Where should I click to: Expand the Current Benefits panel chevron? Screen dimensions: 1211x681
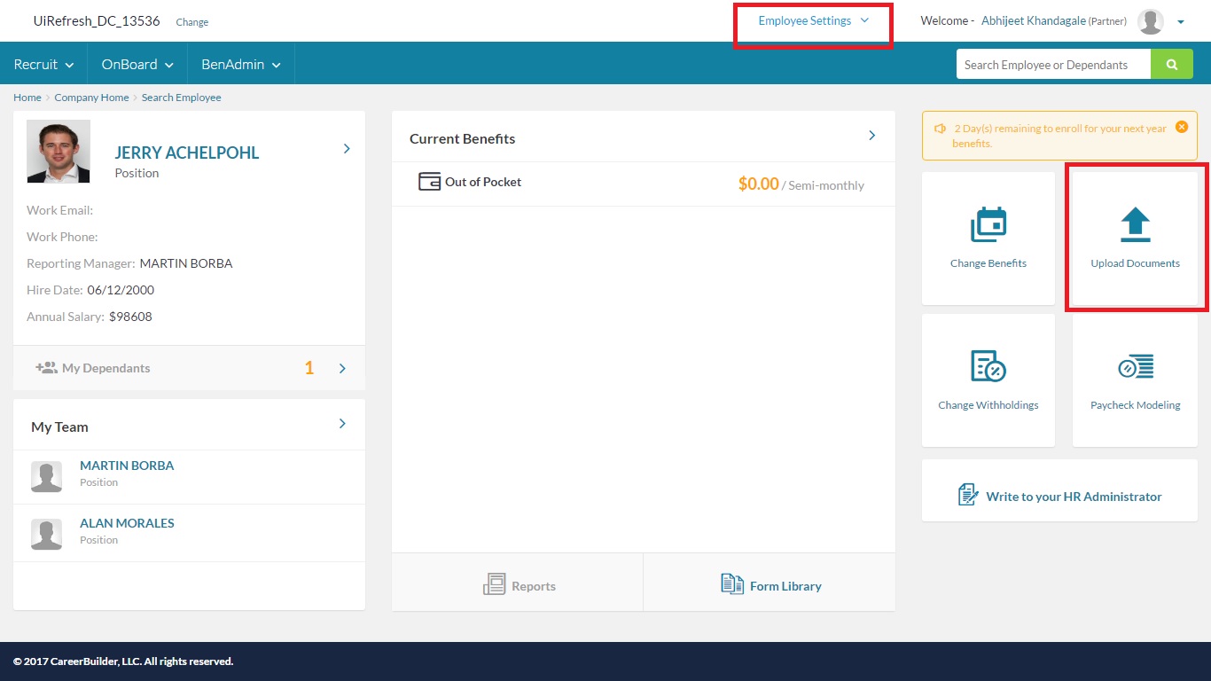[871, 136]
